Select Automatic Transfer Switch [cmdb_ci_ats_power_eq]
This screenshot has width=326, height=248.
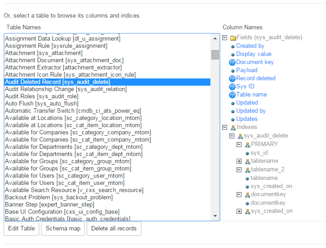click(107, 111)
